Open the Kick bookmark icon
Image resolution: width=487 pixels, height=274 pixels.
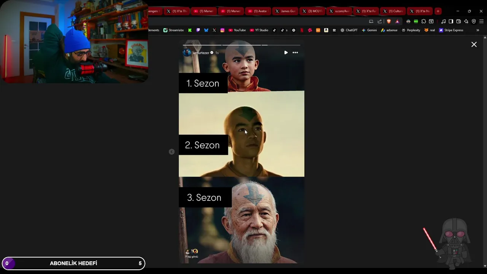point(190,30)
